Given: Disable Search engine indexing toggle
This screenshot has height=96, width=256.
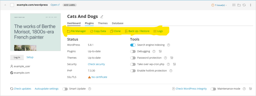Looking at the screenshot, I should point(133,45).
